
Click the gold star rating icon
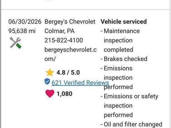50,72
